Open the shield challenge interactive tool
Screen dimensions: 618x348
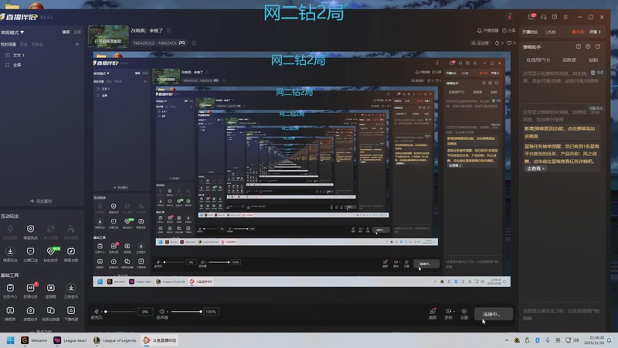click(x=30, y=231)
